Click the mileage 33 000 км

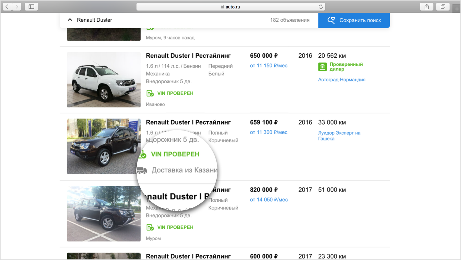(332, 122)
